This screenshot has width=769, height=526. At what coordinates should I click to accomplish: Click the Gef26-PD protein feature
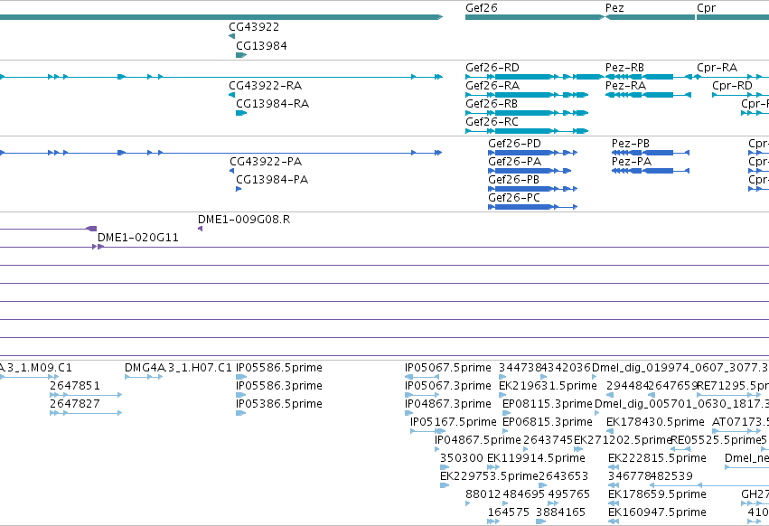[x=532, y=153]
